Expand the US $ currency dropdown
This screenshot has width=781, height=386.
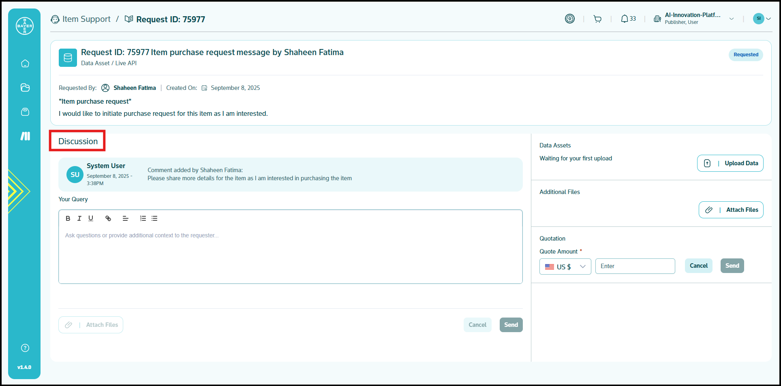pyautogui.click(x=565, y=267)
